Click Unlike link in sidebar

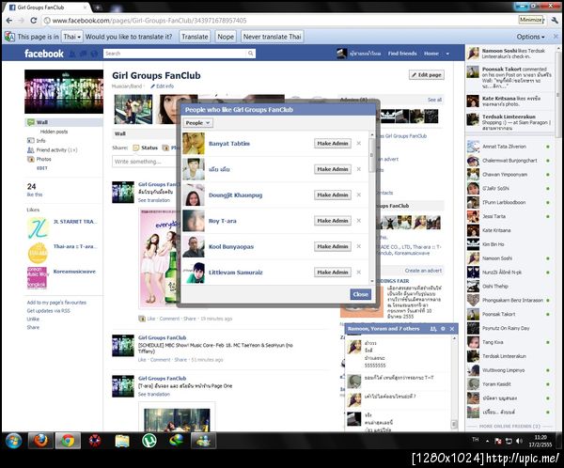click(33, 320)
